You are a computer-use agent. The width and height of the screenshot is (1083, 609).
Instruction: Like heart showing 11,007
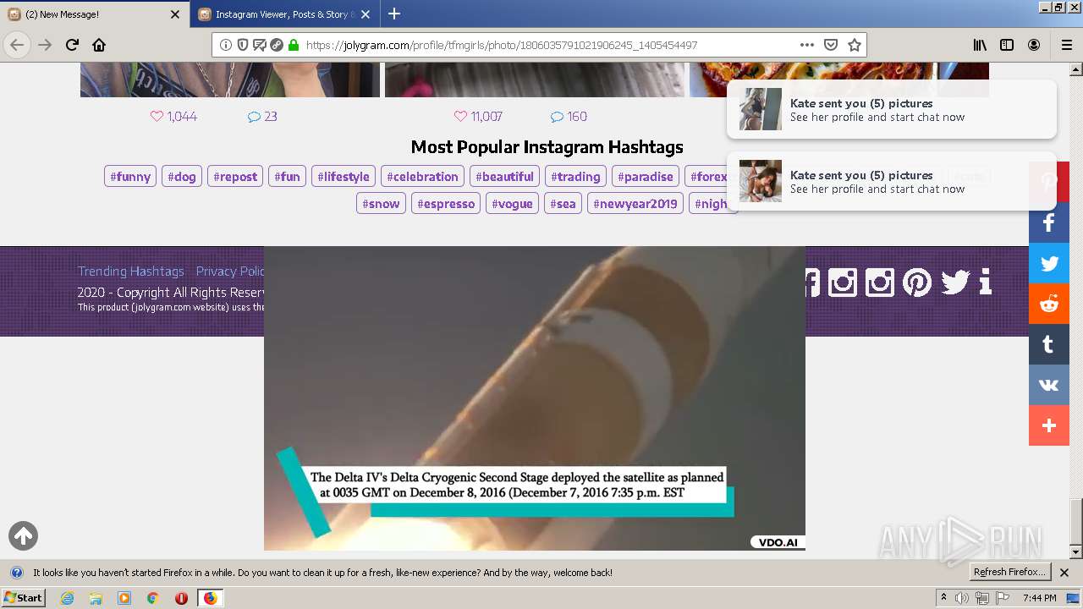tap(460, 117)
